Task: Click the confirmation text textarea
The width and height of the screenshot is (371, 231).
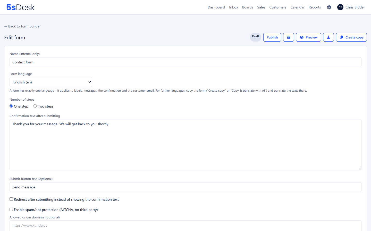Action: pos(185,145)
